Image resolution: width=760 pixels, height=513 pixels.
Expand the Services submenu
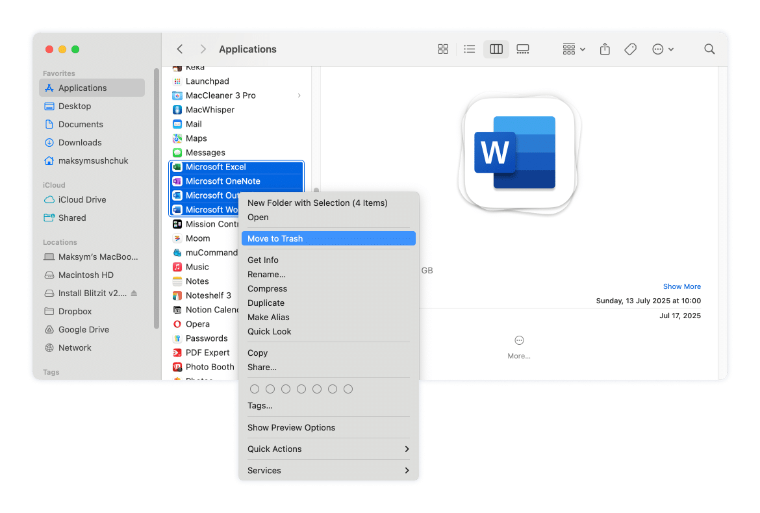329,470
